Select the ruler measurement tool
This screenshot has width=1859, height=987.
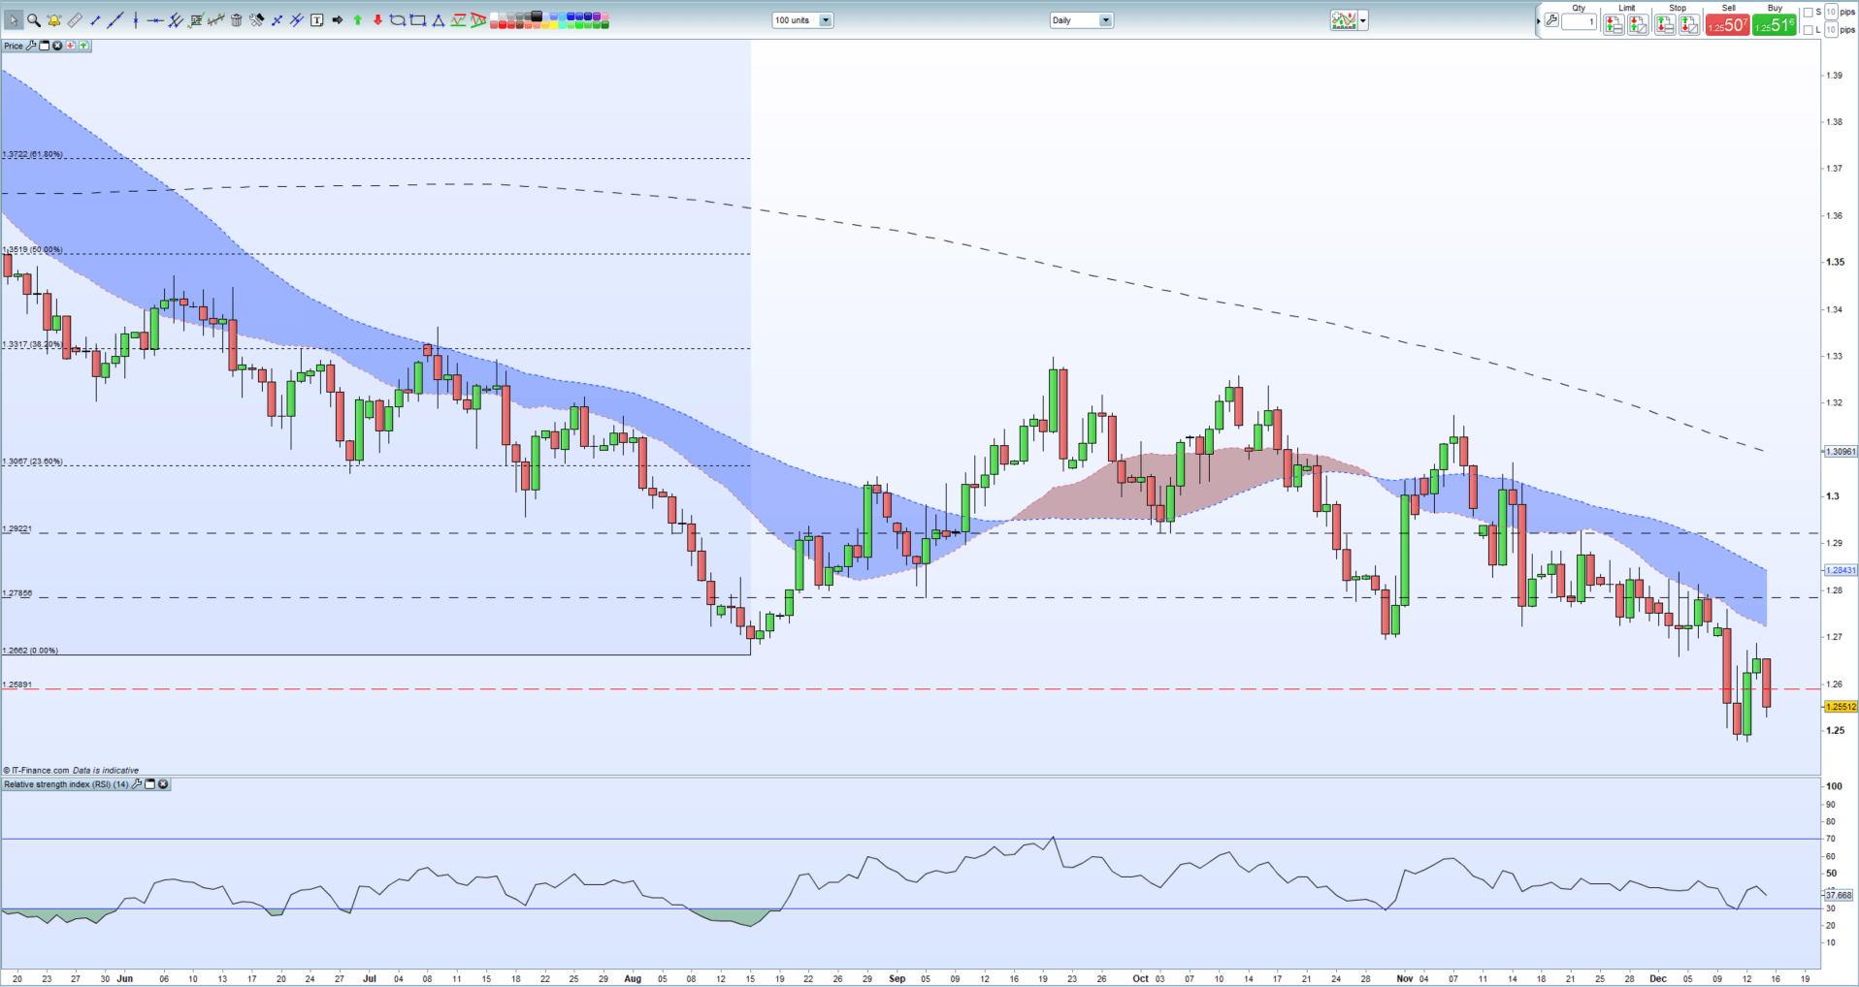pyautogui.click(x=75, y=20)
